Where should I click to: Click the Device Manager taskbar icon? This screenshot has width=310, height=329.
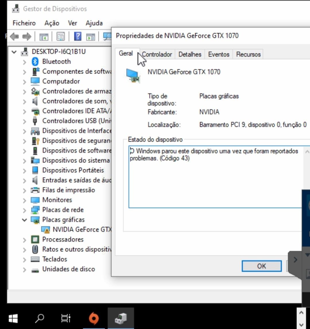pyautogui.click(x=121, y=318)
